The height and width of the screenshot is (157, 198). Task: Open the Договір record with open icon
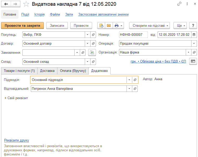(93, 43)
